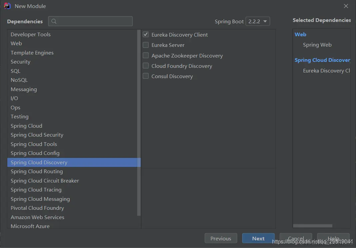The width and height of the screenshot is (356, 248).
Task: Uncheck Eureka Discovery Client checkbox
Action: point(146,35)
